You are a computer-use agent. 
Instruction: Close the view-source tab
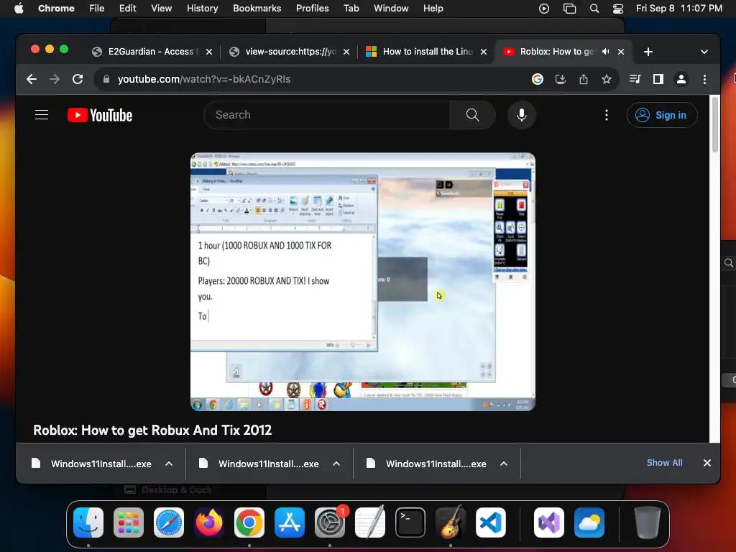point(346,52)
